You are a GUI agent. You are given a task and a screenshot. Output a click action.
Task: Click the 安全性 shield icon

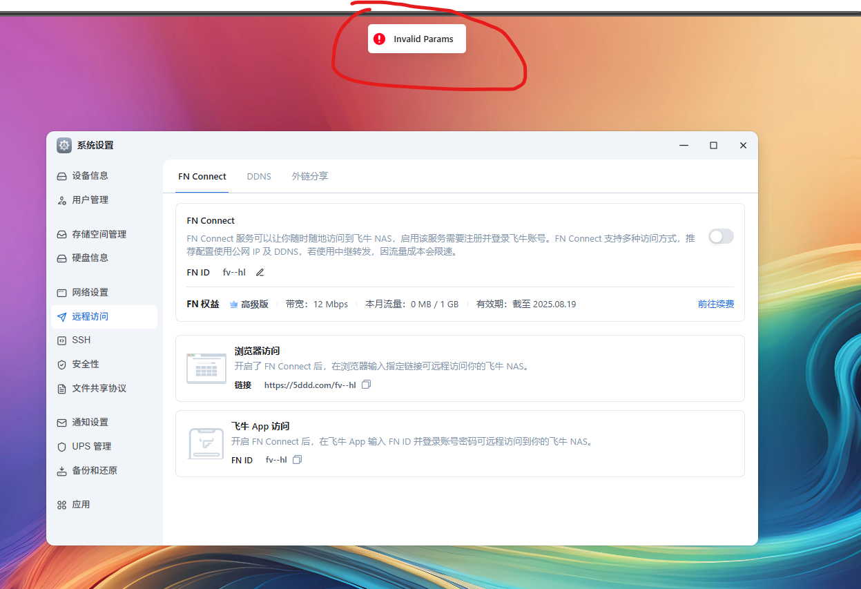click(61, 365)
